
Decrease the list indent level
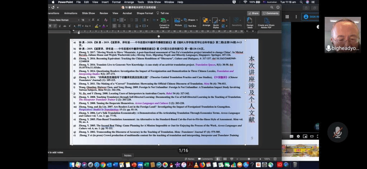pos(131,20)
